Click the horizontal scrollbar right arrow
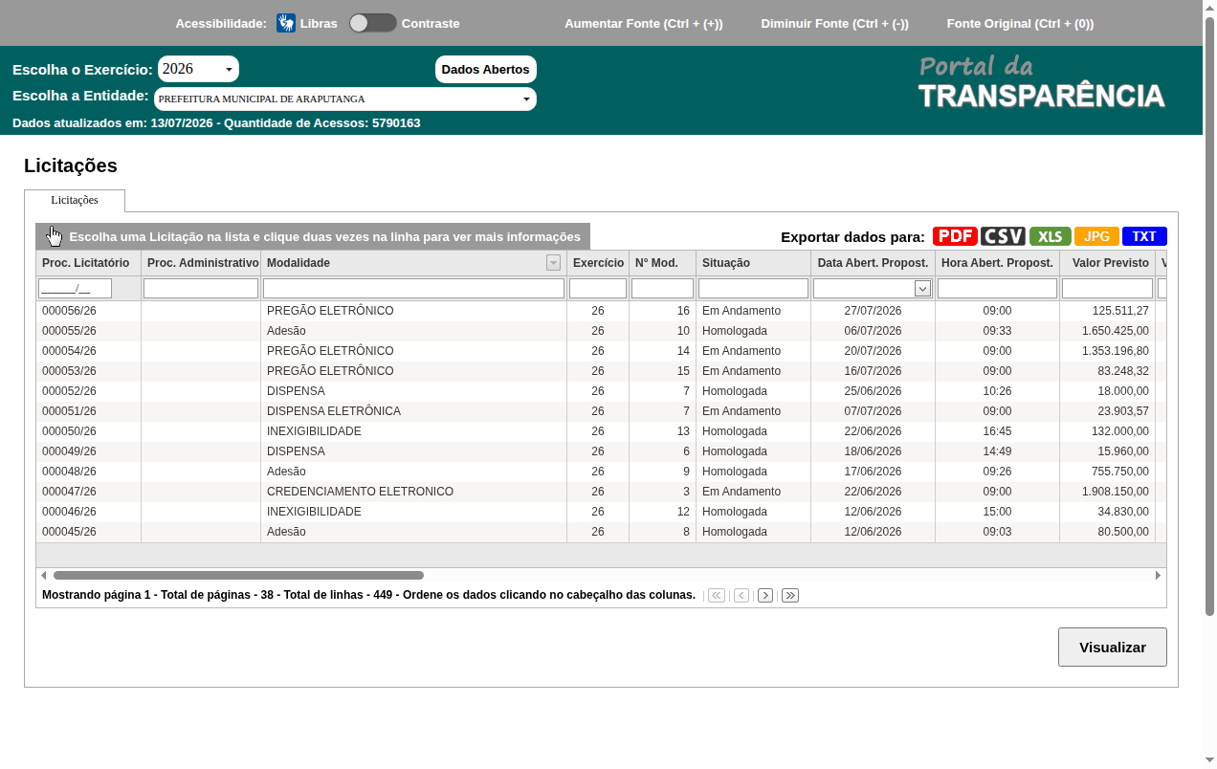The image size is (1217, 769). click(x=1158, y=576)
